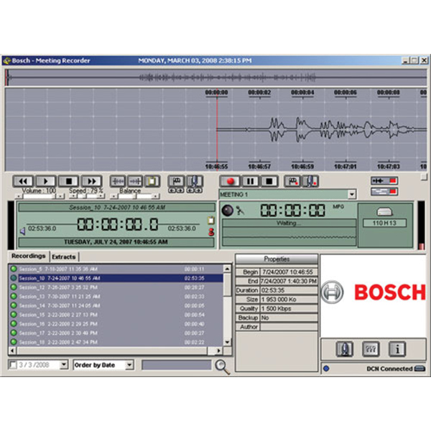Toggle the upper waveform indicator with red light
The height and width of the screenshot is (431, 431).
(x=384, y=180)
